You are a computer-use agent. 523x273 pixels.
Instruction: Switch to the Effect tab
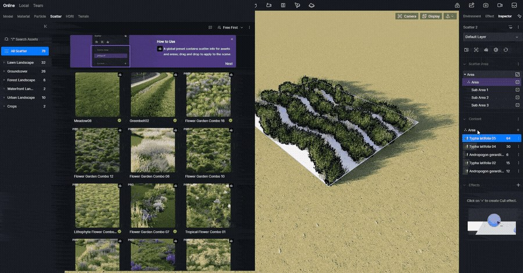(x=490, y=16)
